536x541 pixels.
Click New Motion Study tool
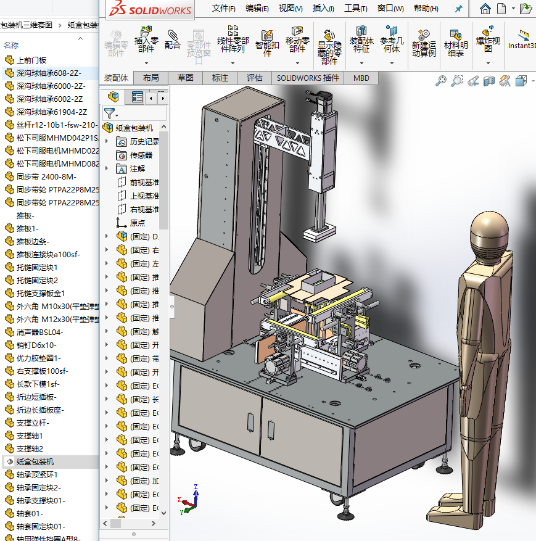[424, 43]
